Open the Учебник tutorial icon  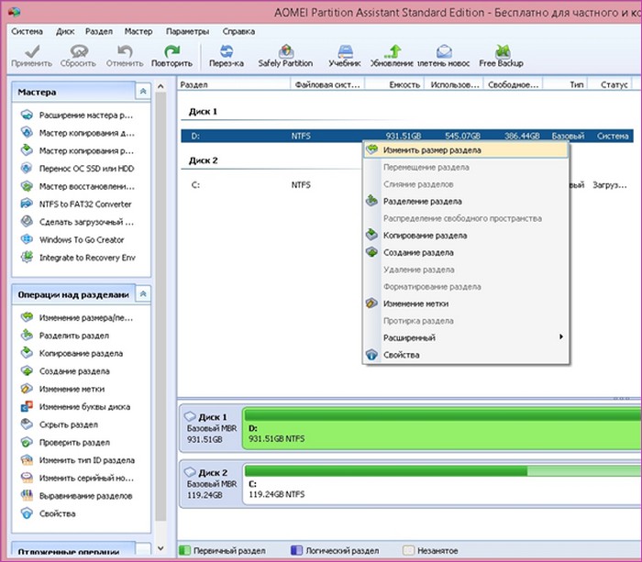345,54
